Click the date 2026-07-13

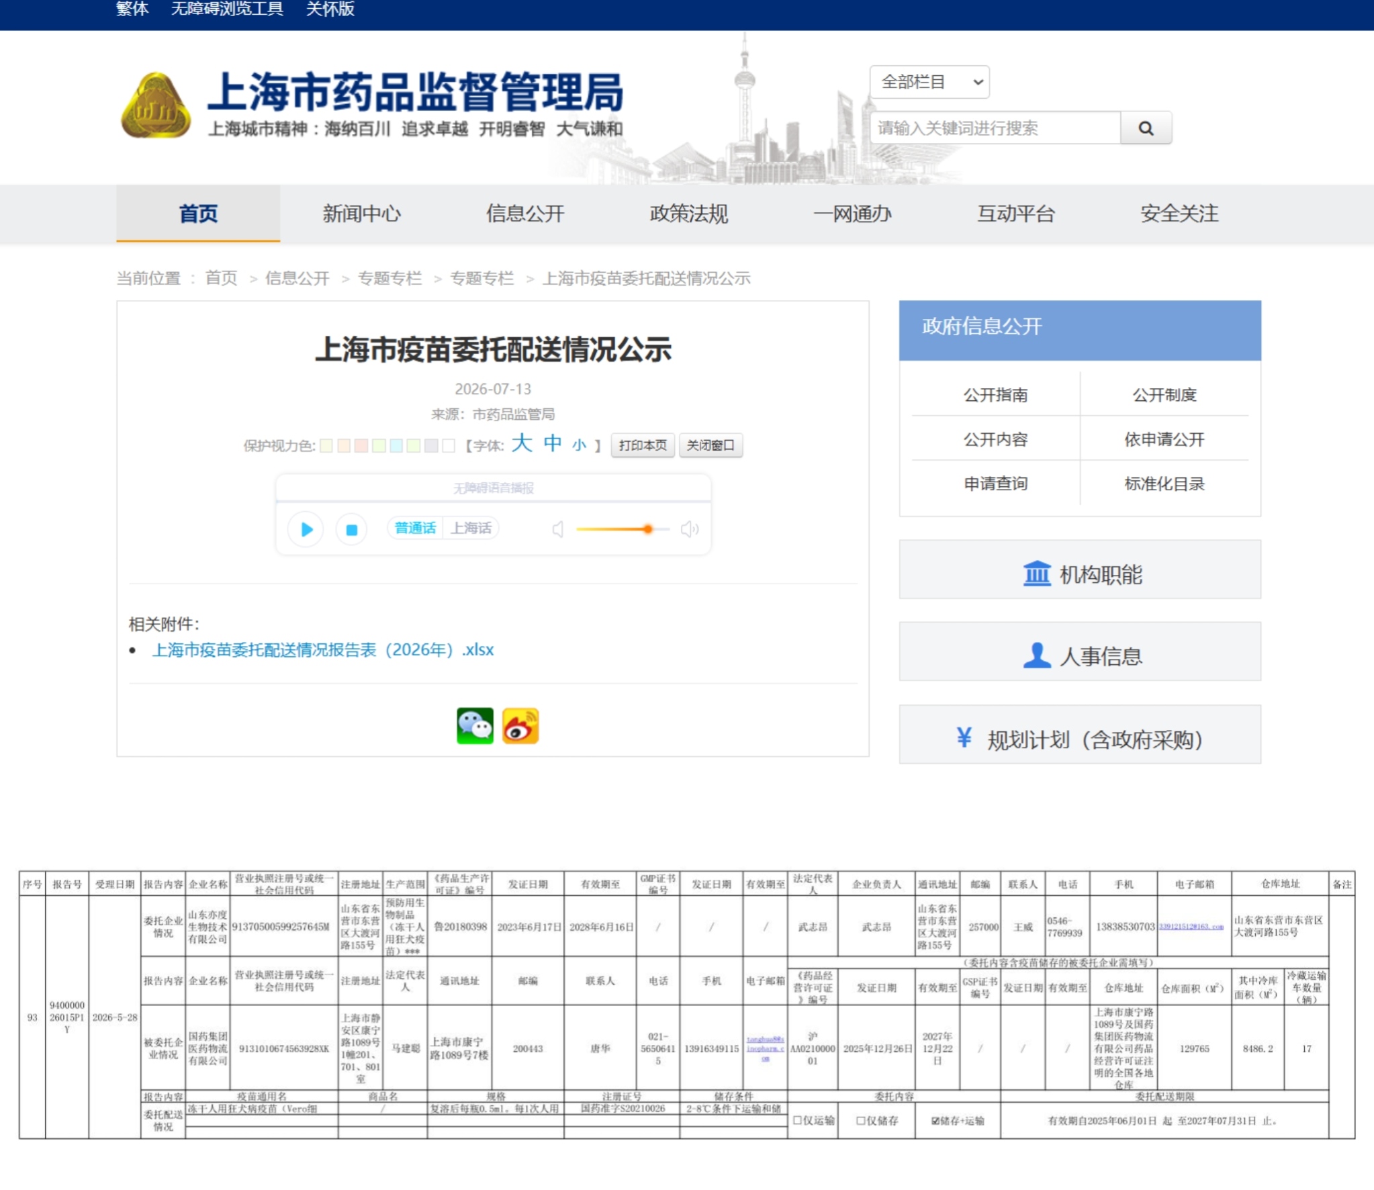[493, 389]
